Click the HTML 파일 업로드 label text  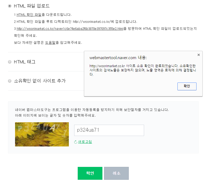[32, 6]
